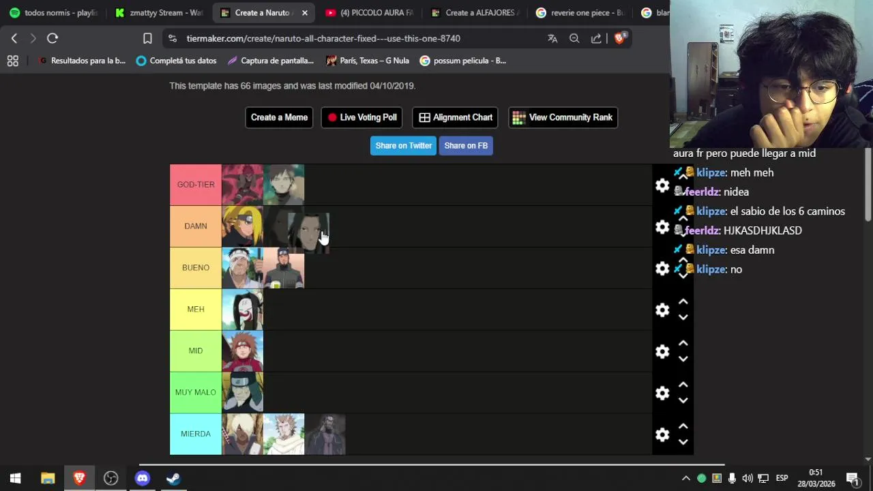
Task: Move MEH row down with arrow
Action: pyautogui.click(x=683, y=318)
